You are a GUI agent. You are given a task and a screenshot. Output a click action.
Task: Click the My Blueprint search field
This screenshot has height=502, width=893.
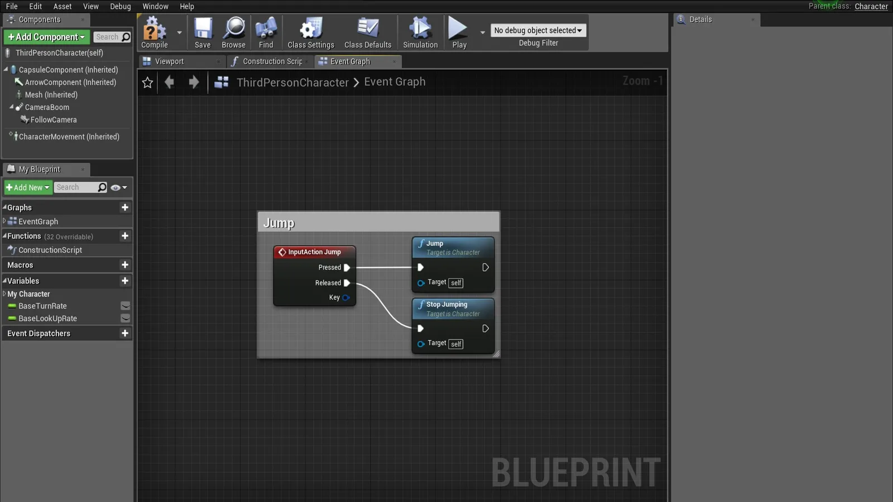tap(76, 187)
